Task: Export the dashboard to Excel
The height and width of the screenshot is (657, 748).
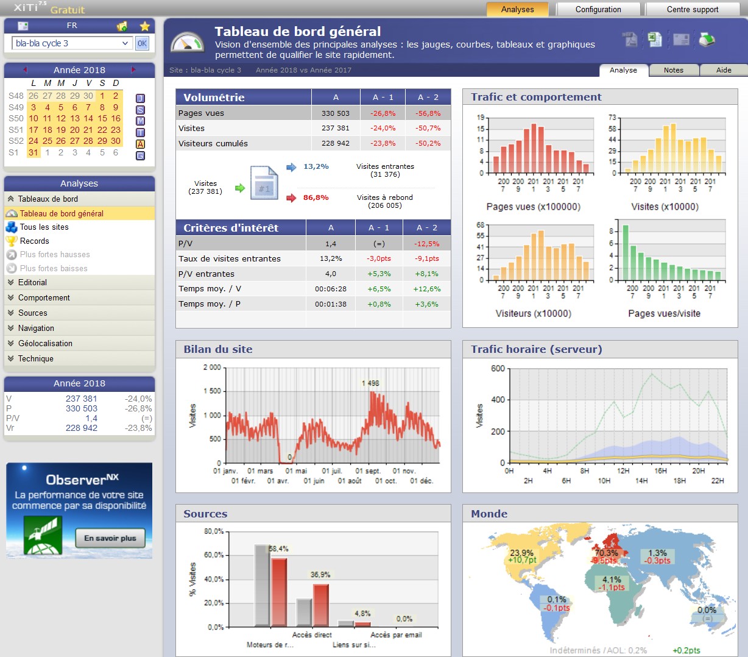Action: click(655, 40)
